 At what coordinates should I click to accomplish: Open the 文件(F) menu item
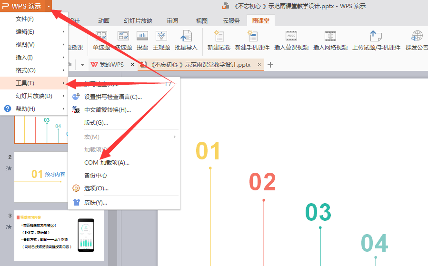[34, 19]
